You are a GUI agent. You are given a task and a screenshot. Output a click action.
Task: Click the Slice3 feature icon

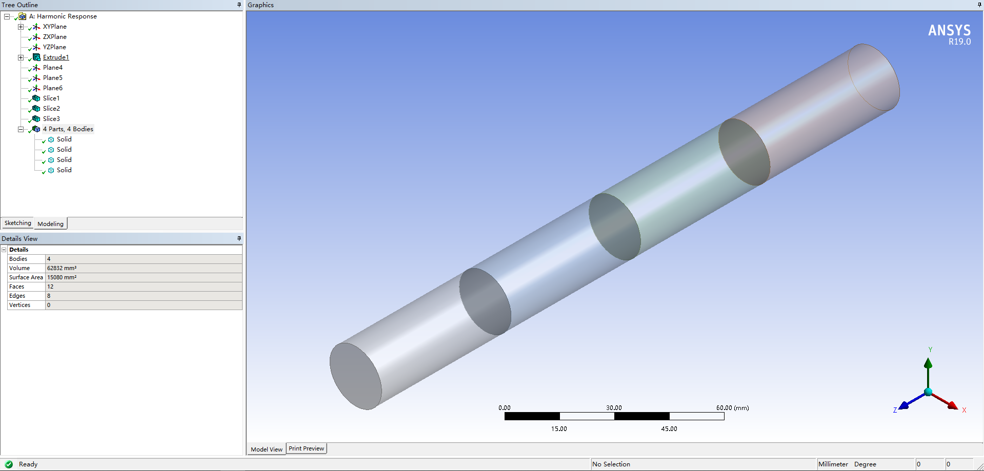point(36,119)
